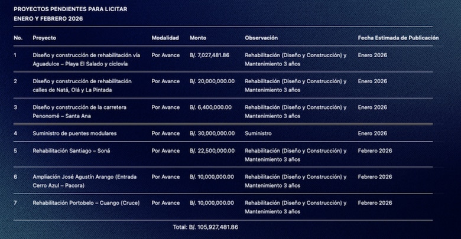Click the amount B/. 22,500,000.00
Image resolution: width=461 pixels, height=239 pixels.
(212, 150)
